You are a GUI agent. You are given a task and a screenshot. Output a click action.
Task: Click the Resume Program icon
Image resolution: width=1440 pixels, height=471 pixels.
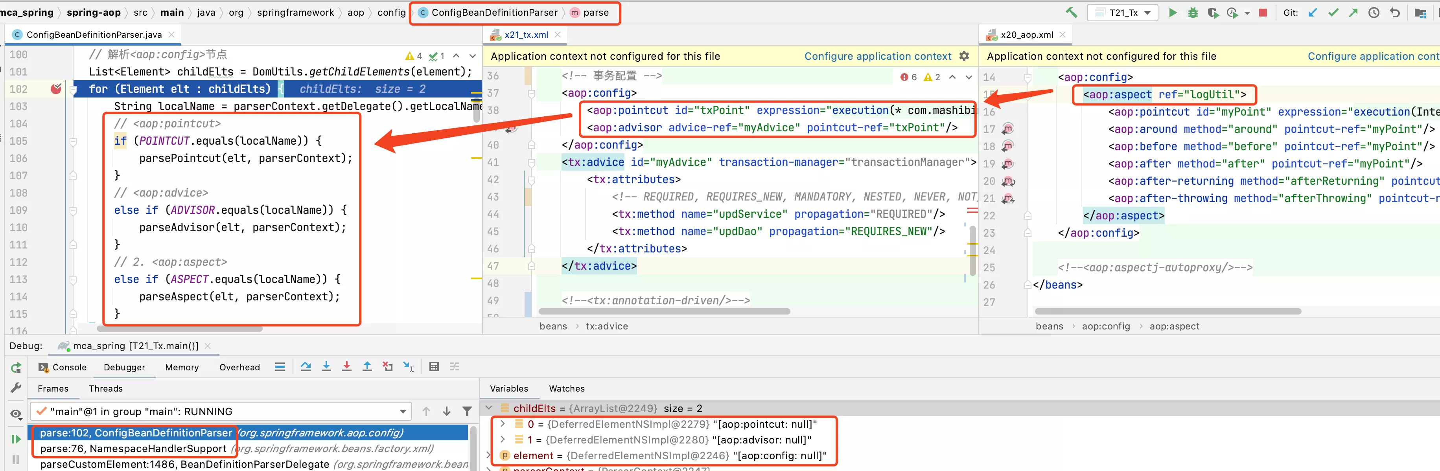coord(16,439)
